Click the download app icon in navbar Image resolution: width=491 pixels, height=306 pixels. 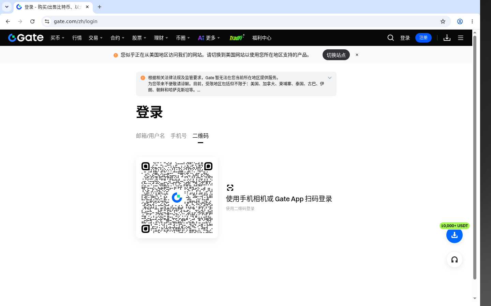tap(447, 38)
